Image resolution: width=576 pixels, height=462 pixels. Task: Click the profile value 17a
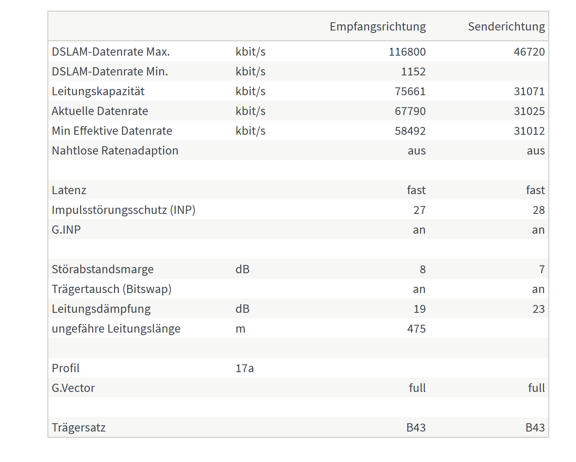coord(245,368)
